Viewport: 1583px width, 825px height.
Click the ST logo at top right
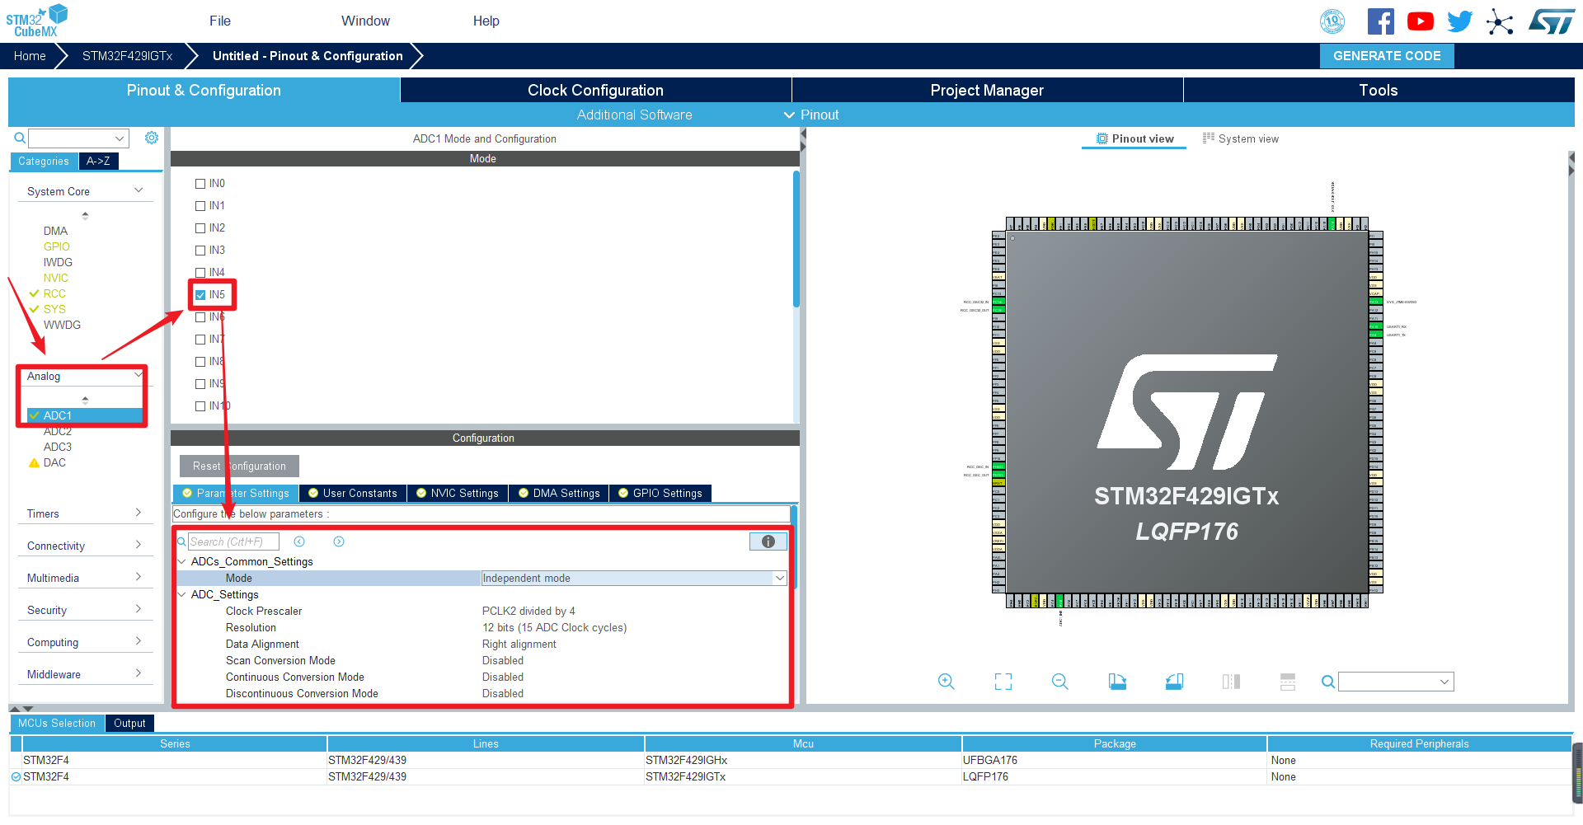(x=1552, y=21)
